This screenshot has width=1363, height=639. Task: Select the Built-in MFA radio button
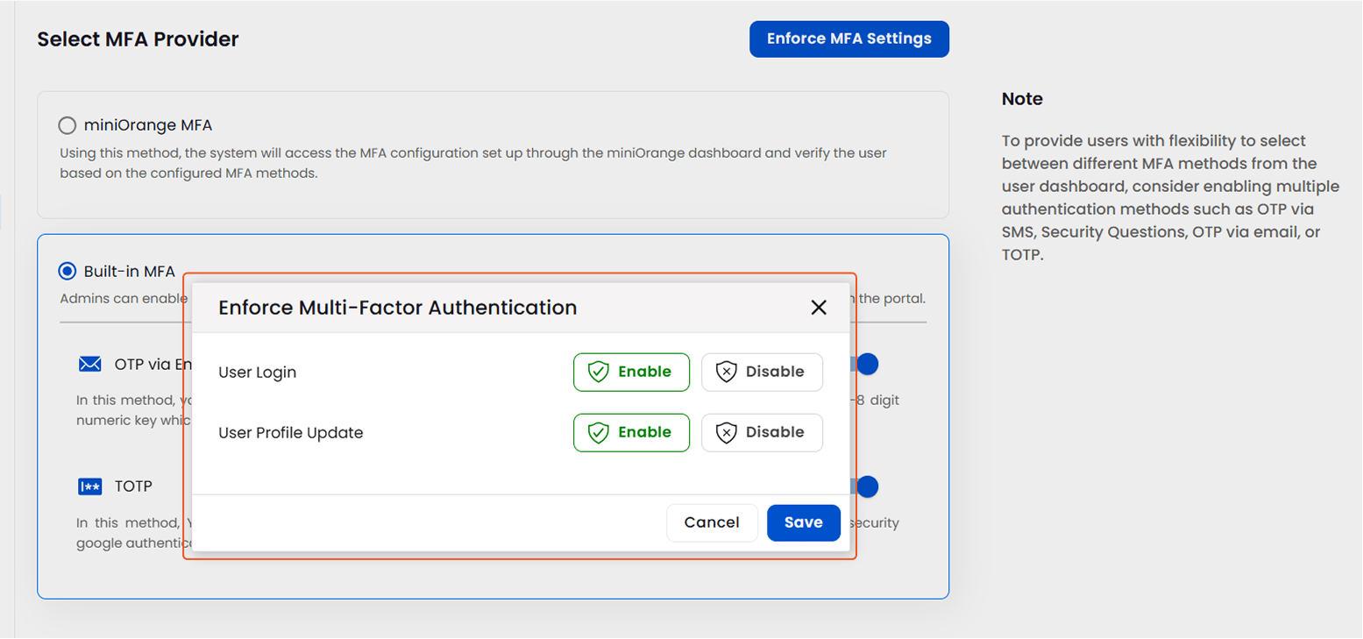click(x=67, y=271)
